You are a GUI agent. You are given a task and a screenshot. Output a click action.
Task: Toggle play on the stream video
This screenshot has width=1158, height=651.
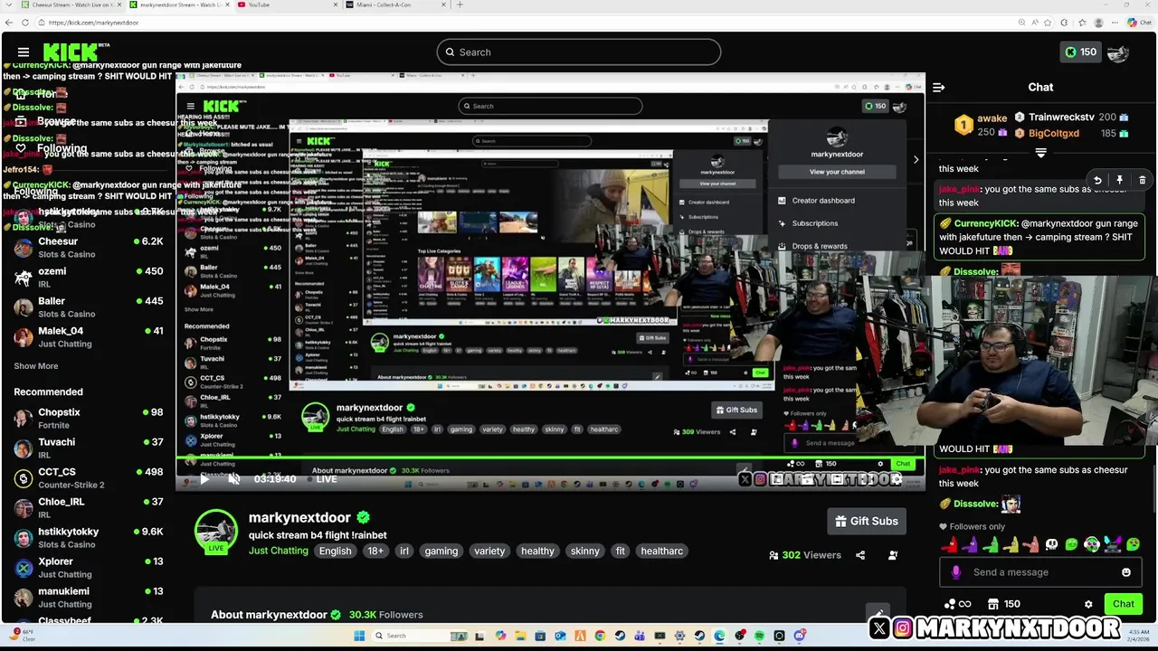pyautogui.click(x=204, y=479)
